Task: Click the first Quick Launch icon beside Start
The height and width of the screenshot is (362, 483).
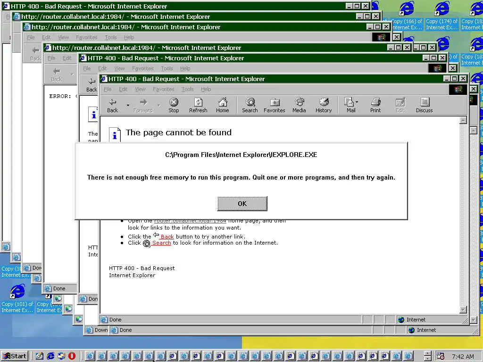Action: point(40,356)
